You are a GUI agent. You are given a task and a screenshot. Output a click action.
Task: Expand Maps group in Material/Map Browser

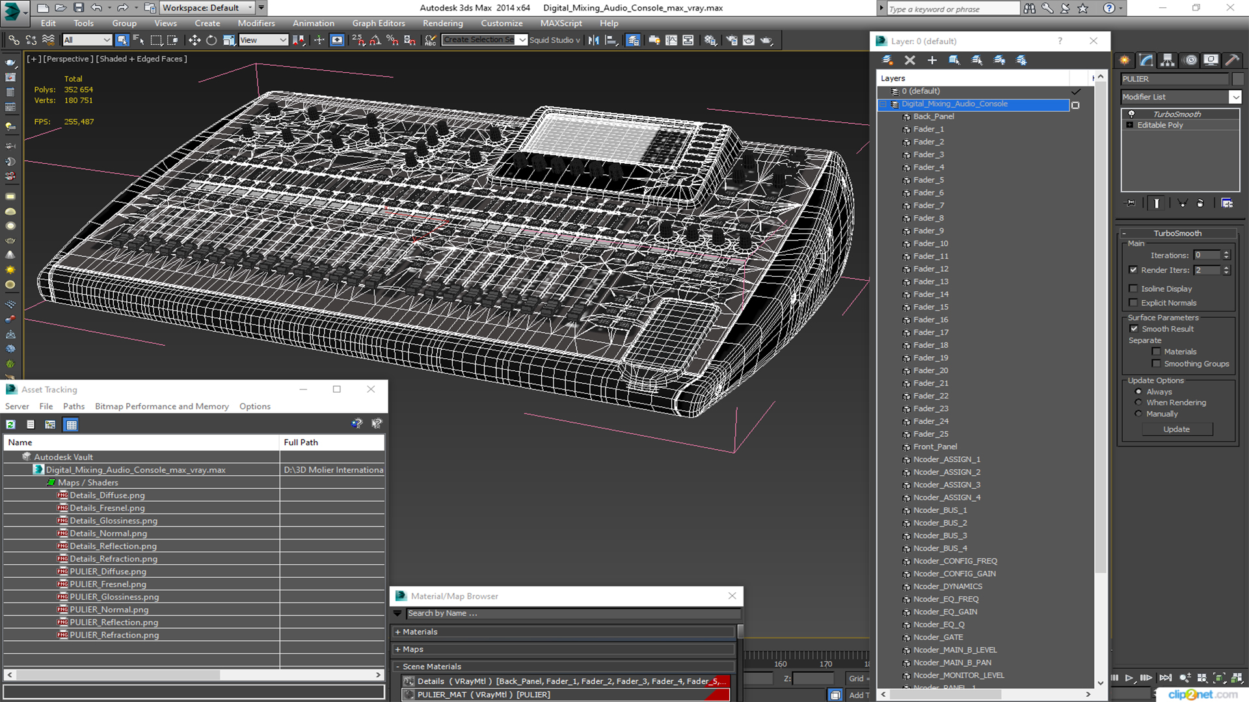563,649
